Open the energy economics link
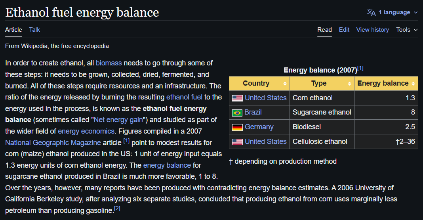This screenshot has height=220, width=423. coord(86,131)
